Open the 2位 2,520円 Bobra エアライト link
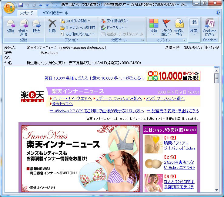This screenshot has height=197, width=224. coord(179,165)
